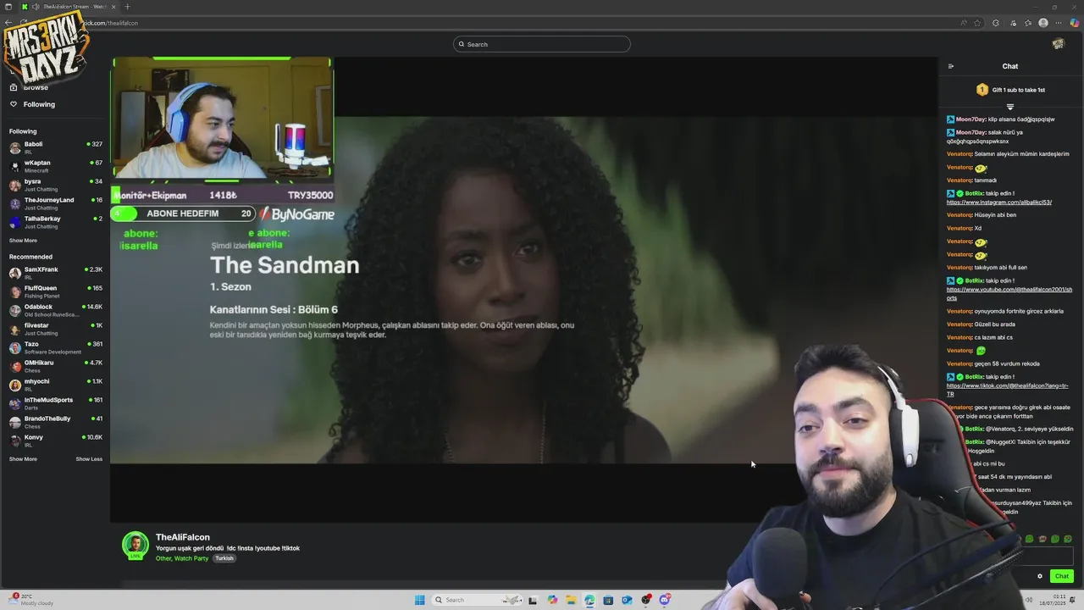Image resolution: width=1084 pixels, height=610 pixels.
Task: Open Copilot sidebar in browser
Action: [x=1074, y=23]
